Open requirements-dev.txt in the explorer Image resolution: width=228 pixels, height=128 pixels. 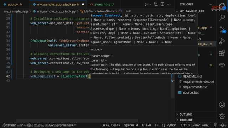(198, 82)
